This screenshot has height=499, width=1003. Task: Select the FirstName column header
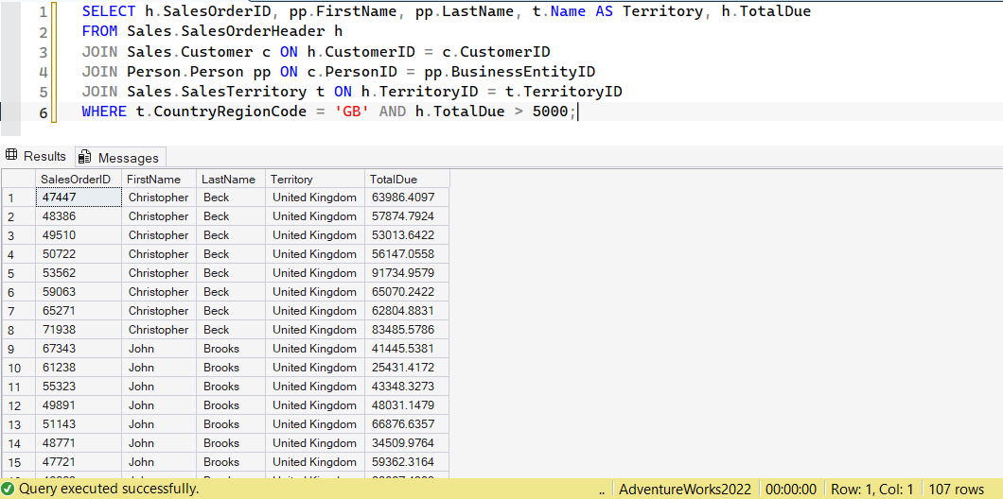click(159, 180)
